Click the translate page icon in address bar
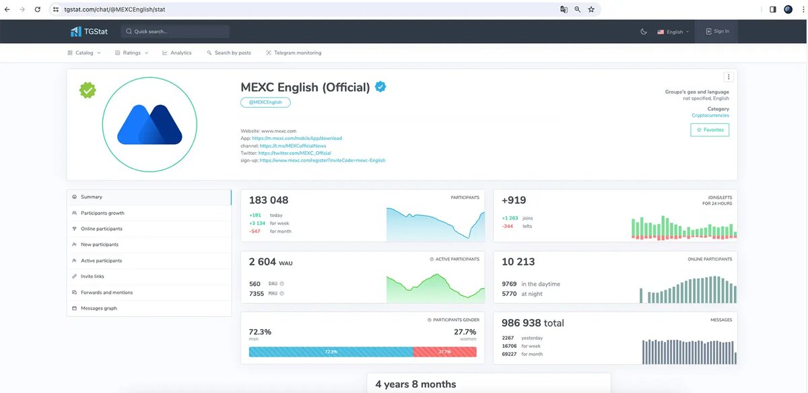 tap(564, 9)
